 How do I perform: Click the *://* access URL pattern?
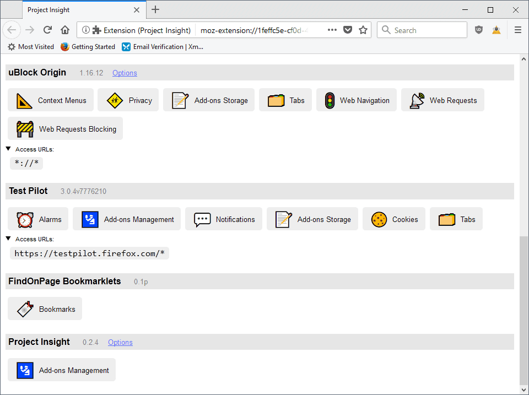(26, 163)
